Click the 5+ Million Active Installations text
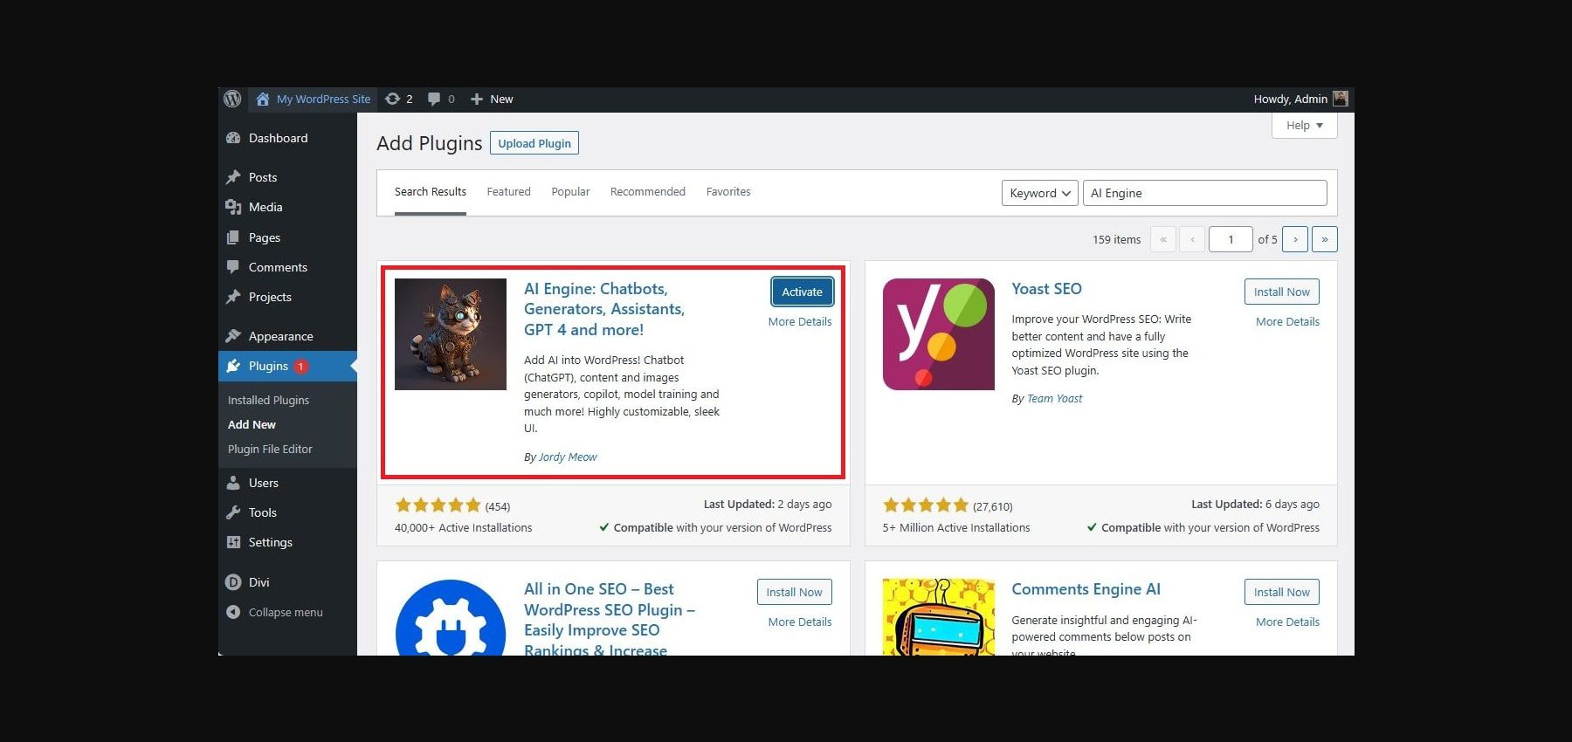Screen dimensions: 1572x742 (956, 527)
